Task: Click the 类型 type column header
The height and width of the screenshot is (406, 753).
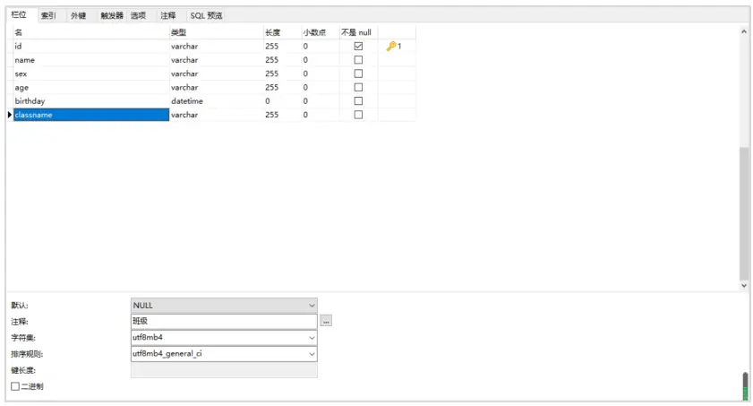Action: 216,32
